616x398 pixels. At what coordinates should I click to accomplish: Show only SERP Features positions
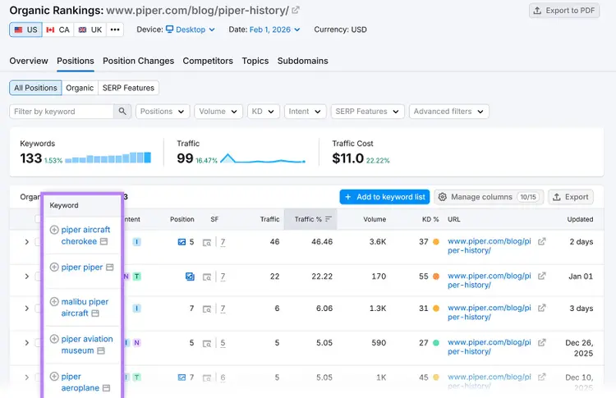128,88
